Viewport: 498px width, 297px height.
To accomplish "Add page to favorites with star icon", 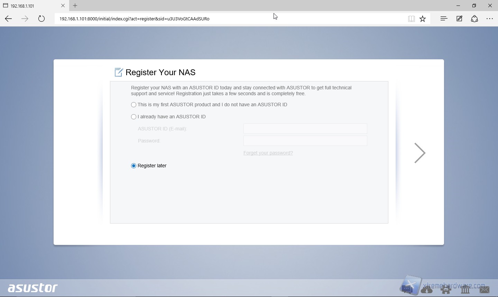I will (423, 19).
